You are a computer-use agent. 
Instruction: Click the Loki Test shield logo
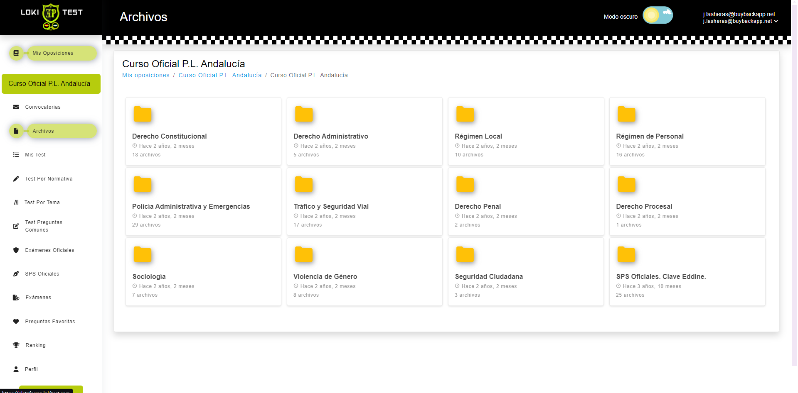click(51, 17)
